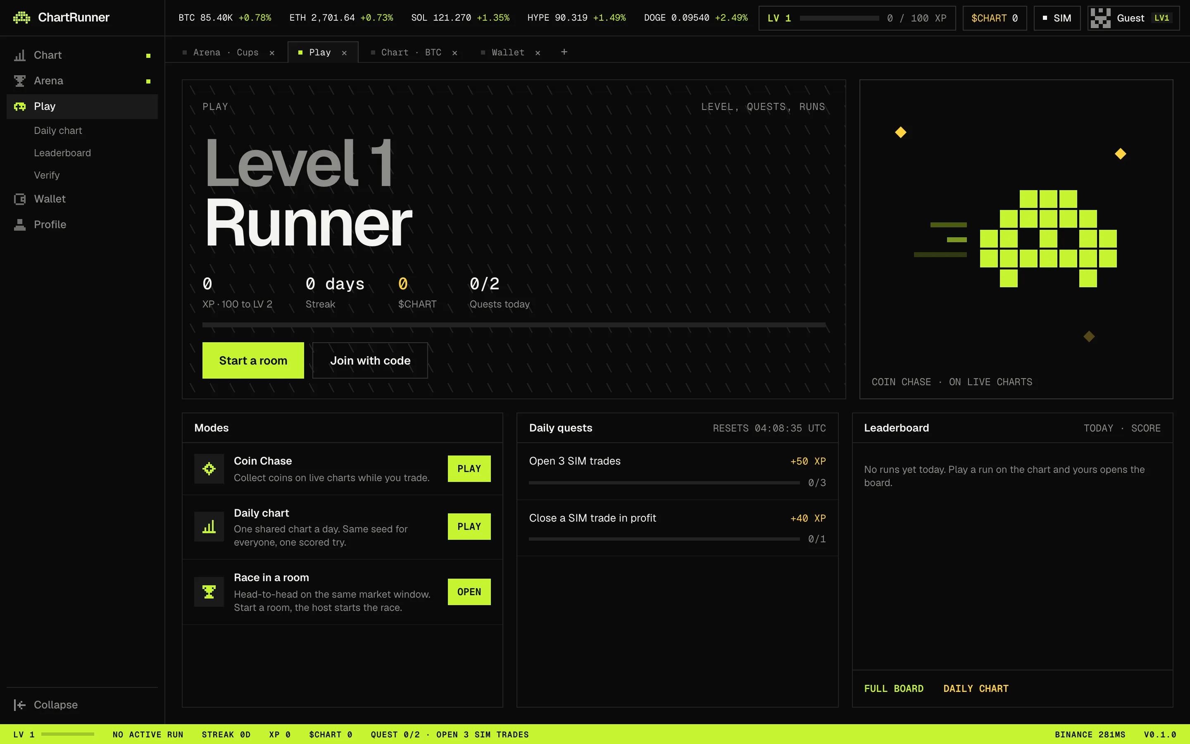Click the DOGE 0.09540 ticker

[696, 18]
